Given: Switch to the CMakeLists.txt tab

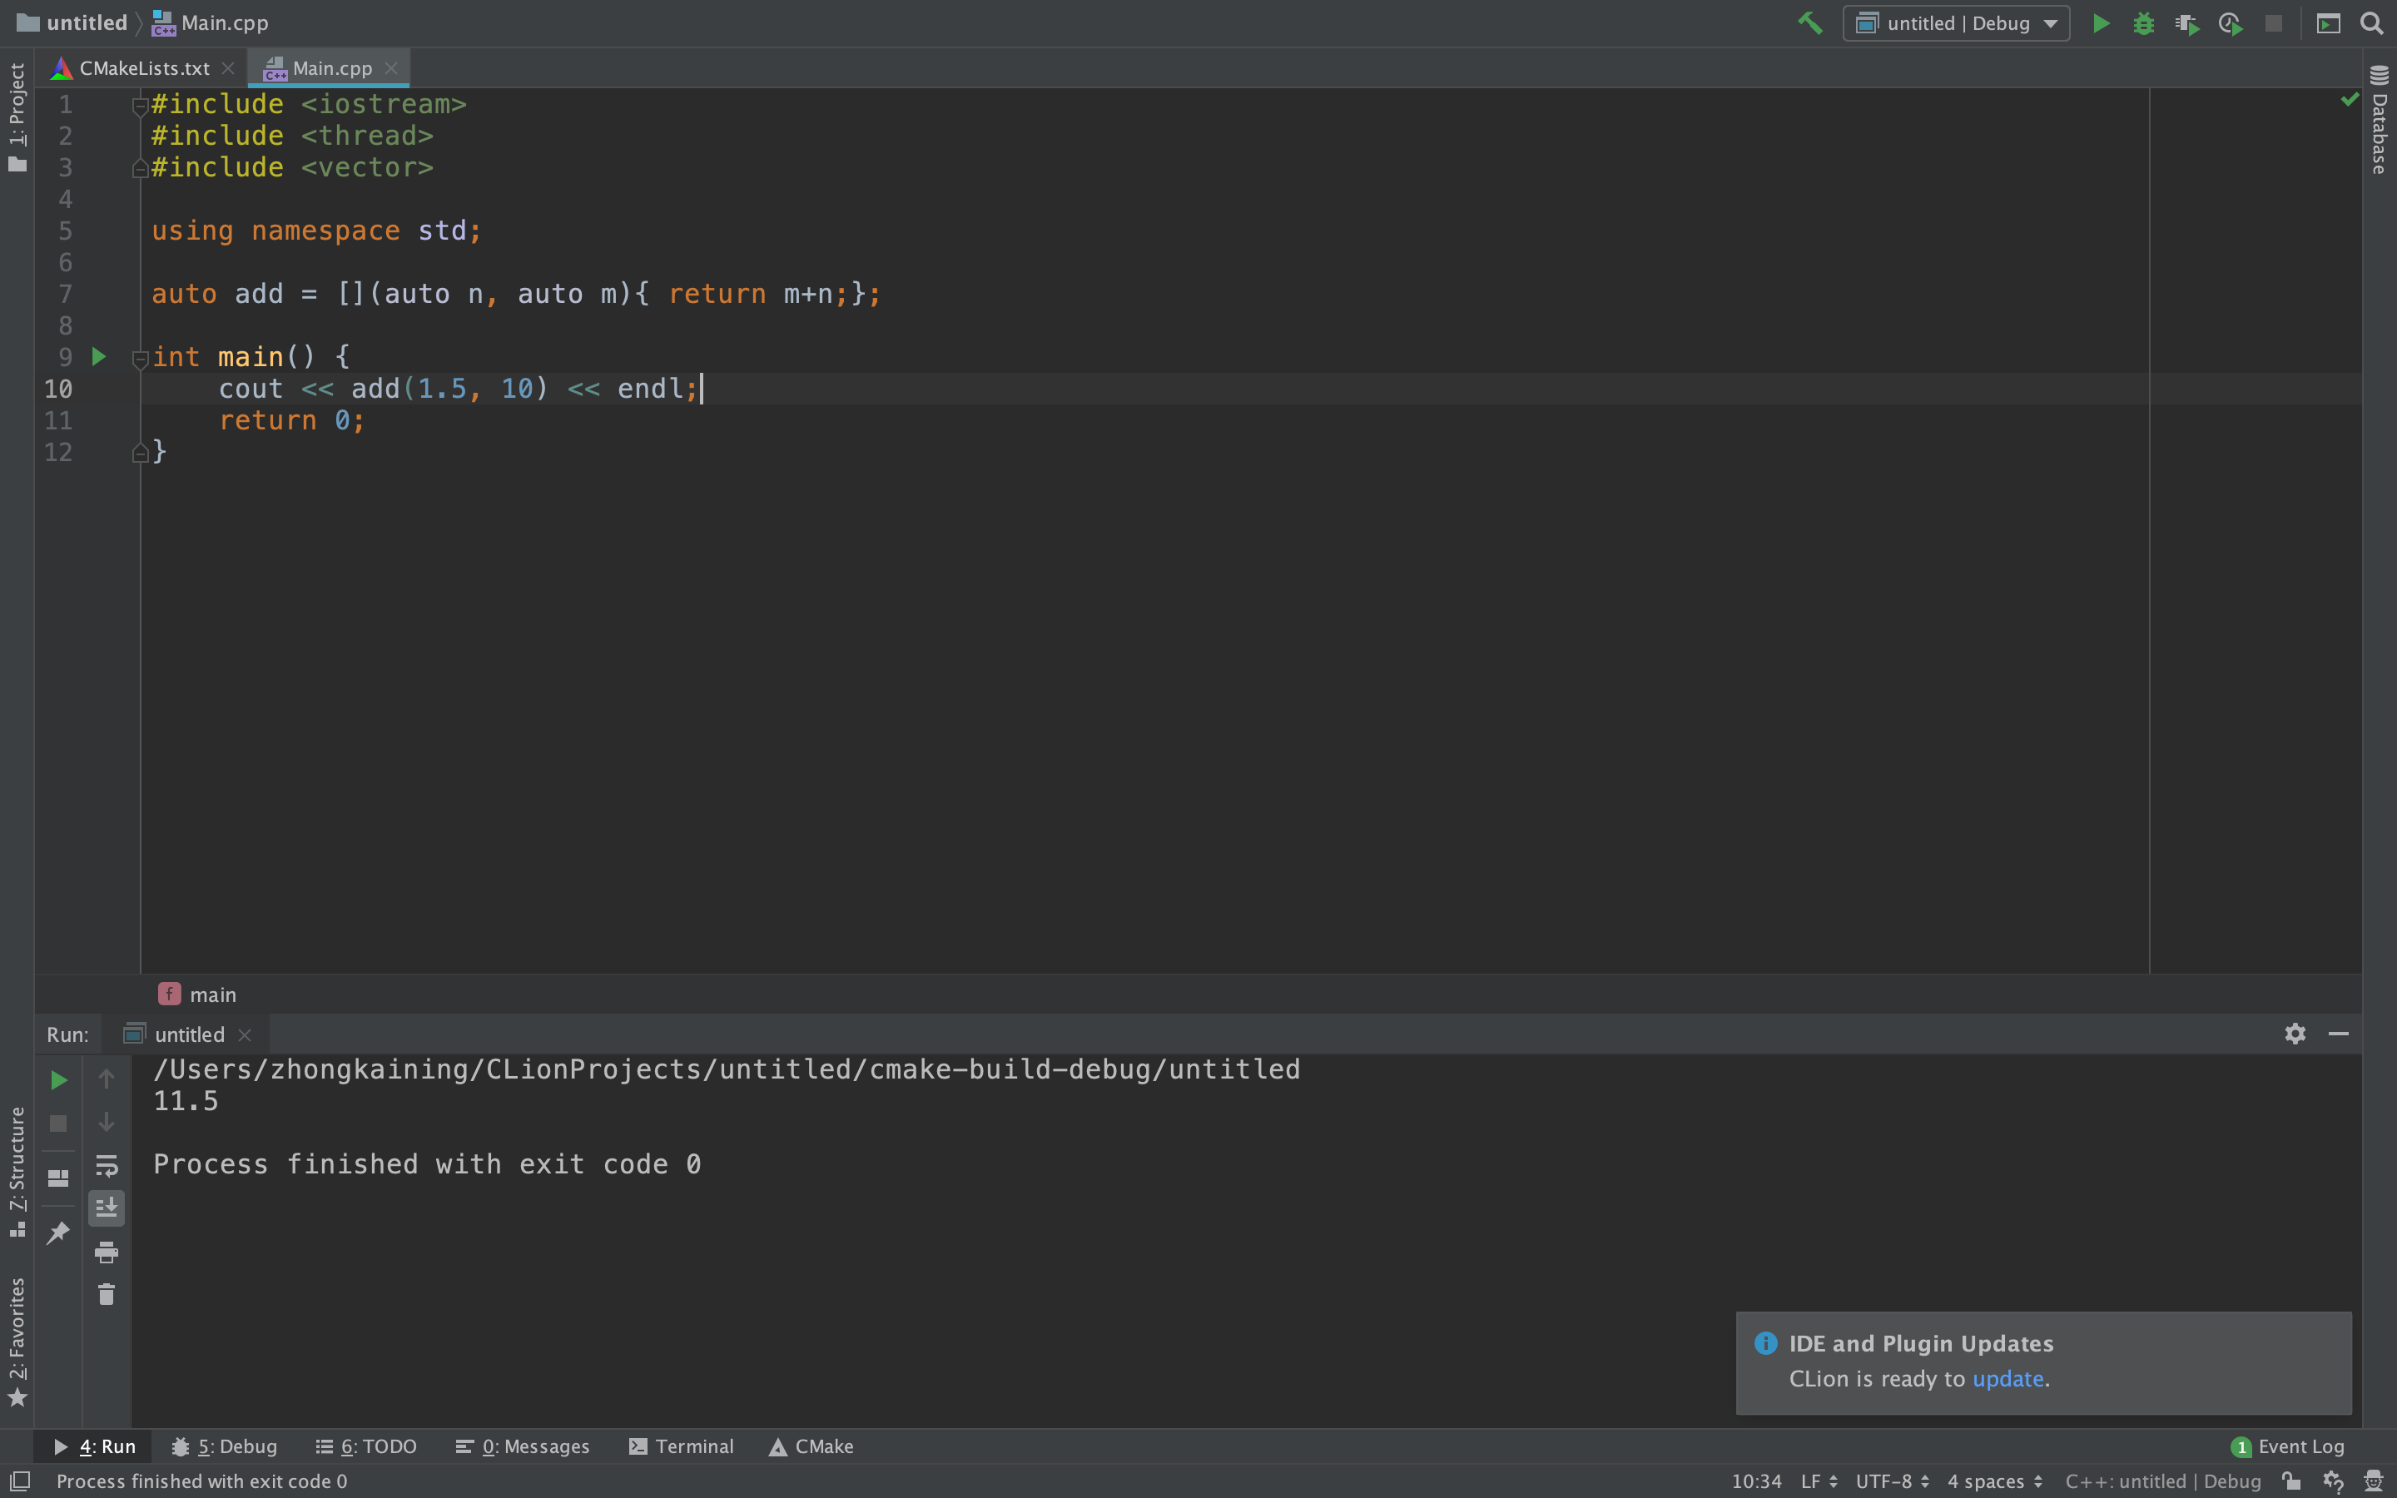Looking at the screenshot, I should tap(144, 68).
